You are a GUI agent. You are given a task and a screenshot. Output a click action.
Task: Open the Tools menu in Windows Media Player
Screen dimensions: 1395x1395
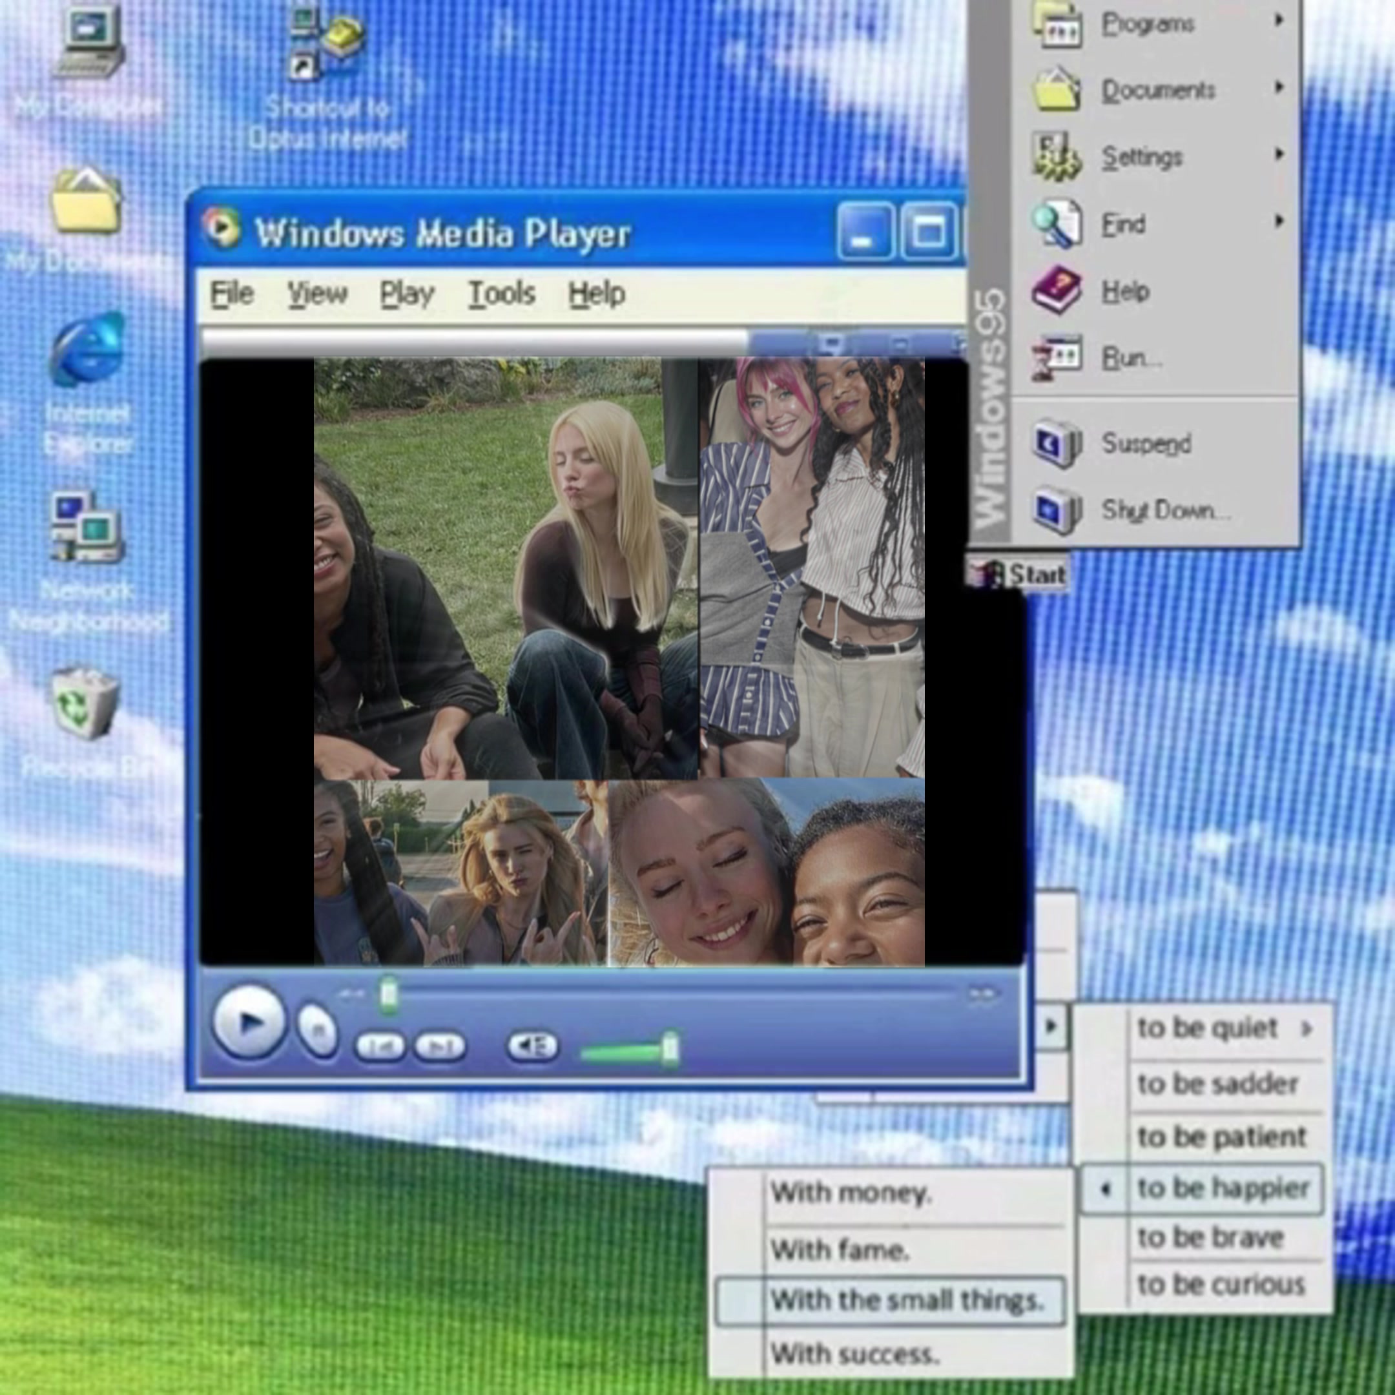[x=502, y=294]
